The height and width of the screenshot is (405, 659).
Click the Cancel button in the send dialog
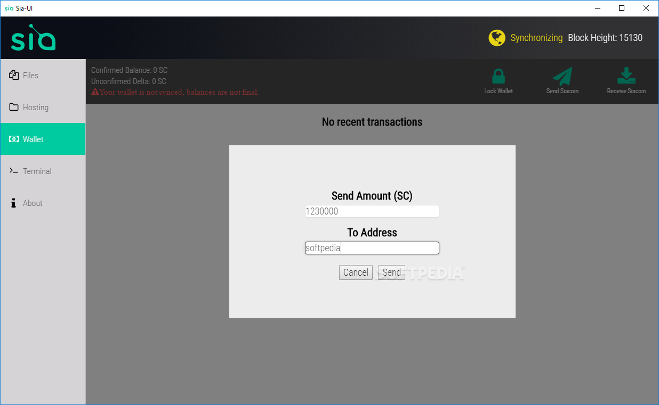point(356,272)
